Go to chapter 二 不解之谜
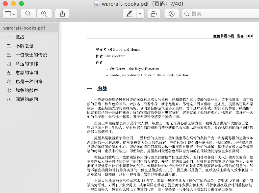This screenshot has height=193, width=259. pos(29,46)
